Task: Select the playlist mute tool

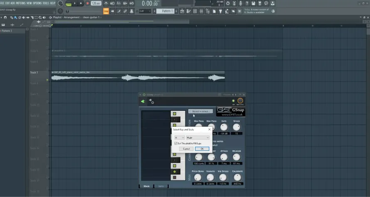Action: click(24, 17)
